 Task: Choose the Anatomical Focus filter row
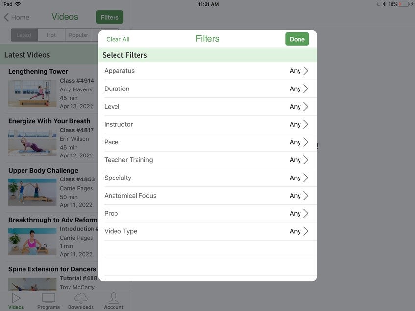[207, 196]
